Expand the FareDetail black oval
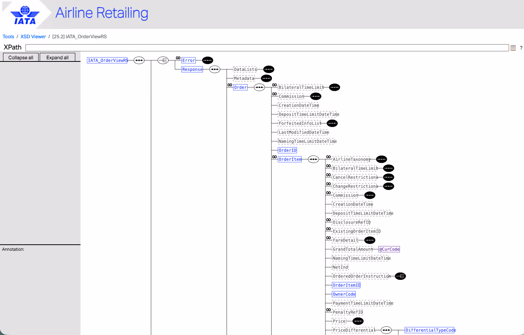 (x=370, y=240)
